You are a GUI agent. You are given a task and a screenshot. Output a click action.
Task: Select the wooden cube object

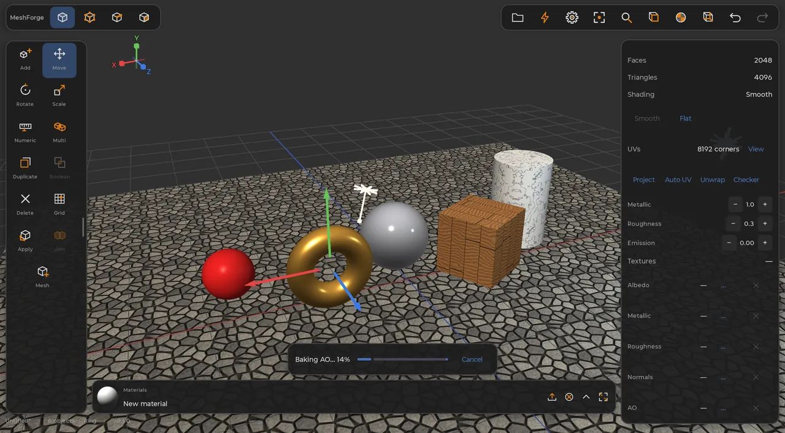[x=481, y=241]
